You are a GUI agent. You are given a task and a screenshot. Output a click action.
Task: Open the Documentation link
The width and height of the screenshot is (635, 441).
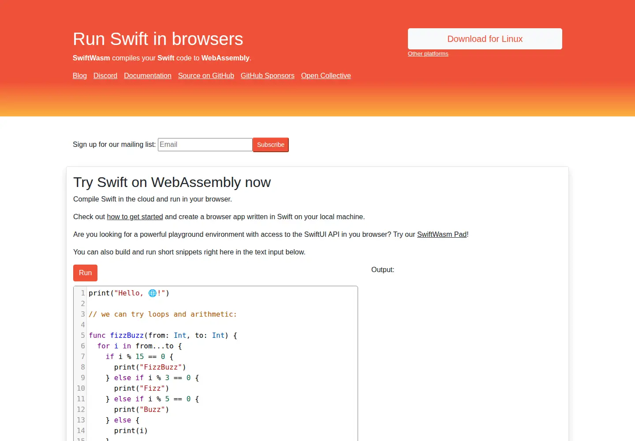click(148, 76)
